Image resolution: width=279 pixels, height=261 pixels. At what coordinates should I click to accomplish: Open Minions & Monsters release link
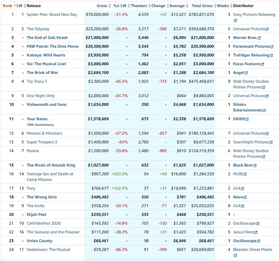(44, 133)
